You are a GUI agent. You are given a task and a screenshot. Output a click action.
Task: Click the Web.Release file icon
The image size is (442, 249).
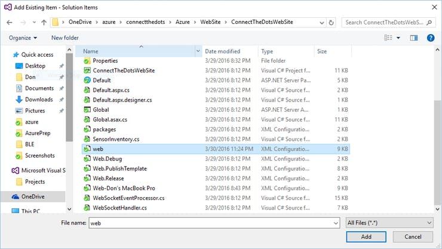87,179
